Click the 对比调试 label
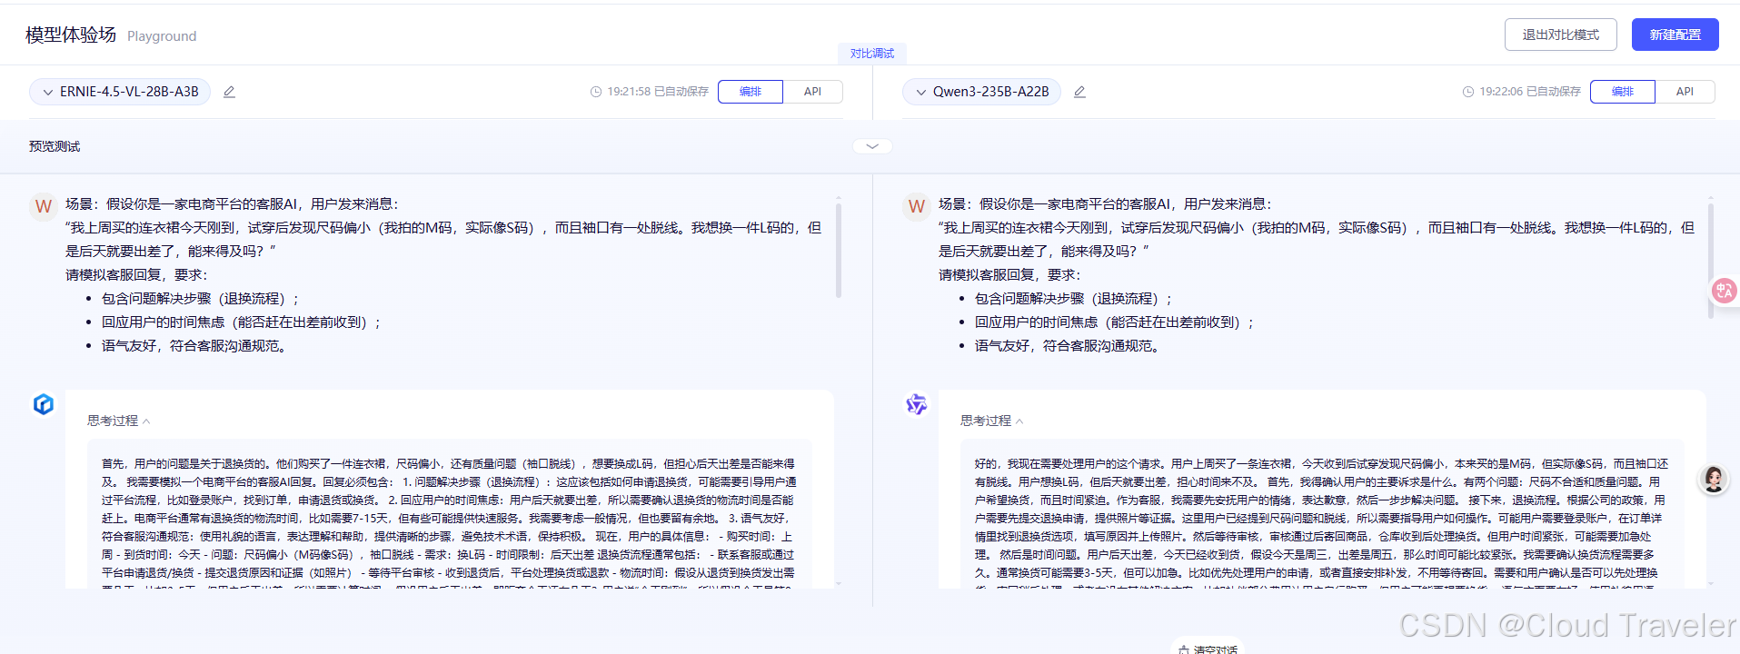1740x654 pixels. click(x=872, y=54)
